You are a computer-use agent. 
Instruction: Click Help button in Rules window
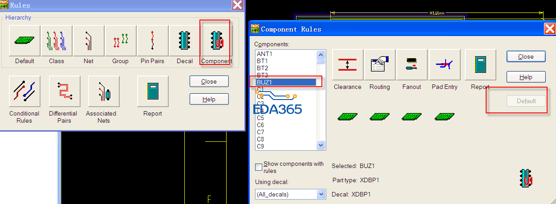coord(209,99)
